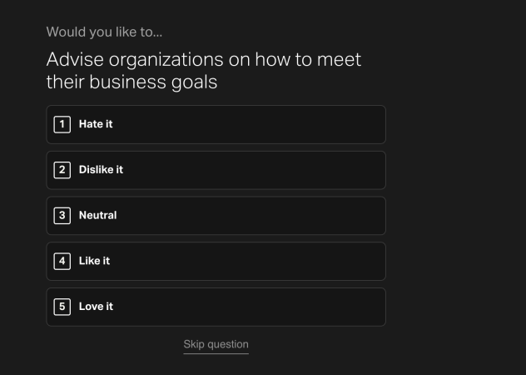Viewport: 526px width, 375px height.
Task: Click the number 4 key badge
Action: pyautogui.click(x=62, y=261)
